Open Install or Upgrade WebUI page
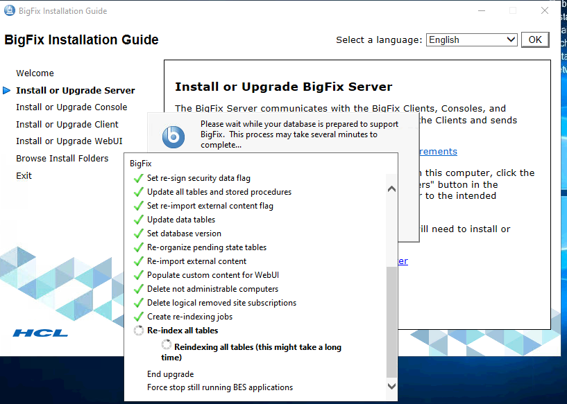The height and width of the screenshot is (404, 567). (x=69, y=141)
